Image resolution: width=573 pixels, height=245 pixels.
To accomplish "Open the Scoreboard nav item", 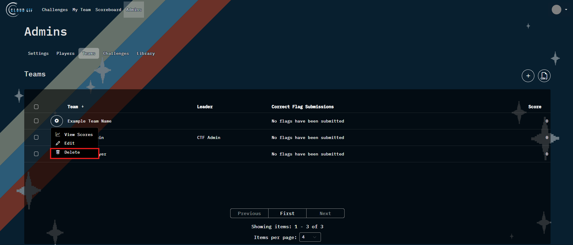I will pos(108,10).
